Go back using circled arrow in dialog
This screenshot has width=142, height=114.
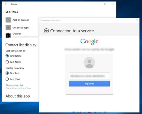click(46, 31)
